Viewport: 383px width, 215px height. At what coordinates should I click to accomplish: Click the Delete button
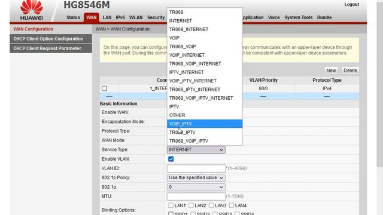point(350,70)
